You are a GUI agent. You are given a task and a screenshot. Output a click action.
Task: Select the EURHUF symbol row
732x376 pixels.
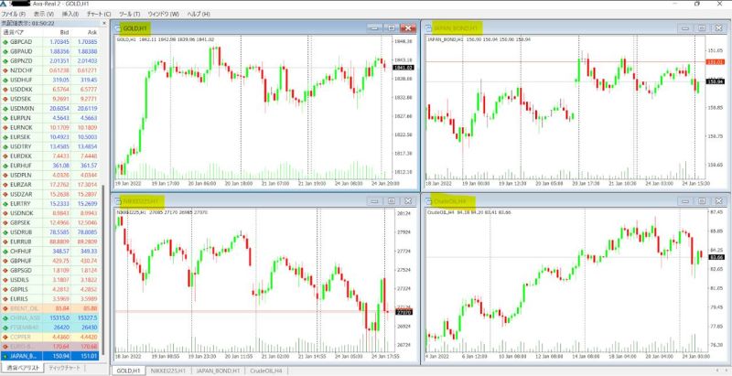click(50, 166)
